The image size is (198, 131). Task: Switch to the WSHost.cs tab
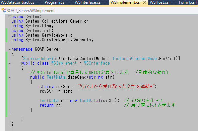coord(159,2)
